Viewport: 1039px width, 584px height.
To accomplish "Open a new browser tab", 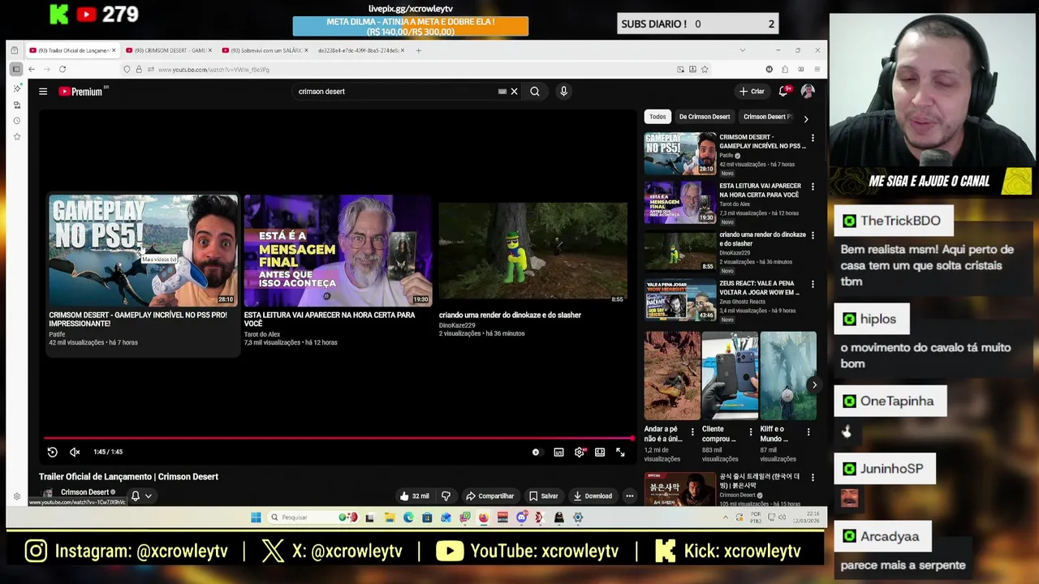I will tap(418, 50).
